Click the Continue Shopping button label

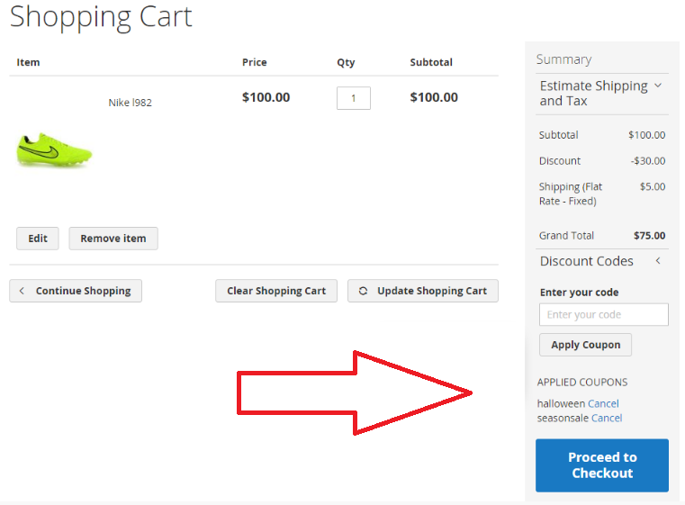(x=83, y=291)
